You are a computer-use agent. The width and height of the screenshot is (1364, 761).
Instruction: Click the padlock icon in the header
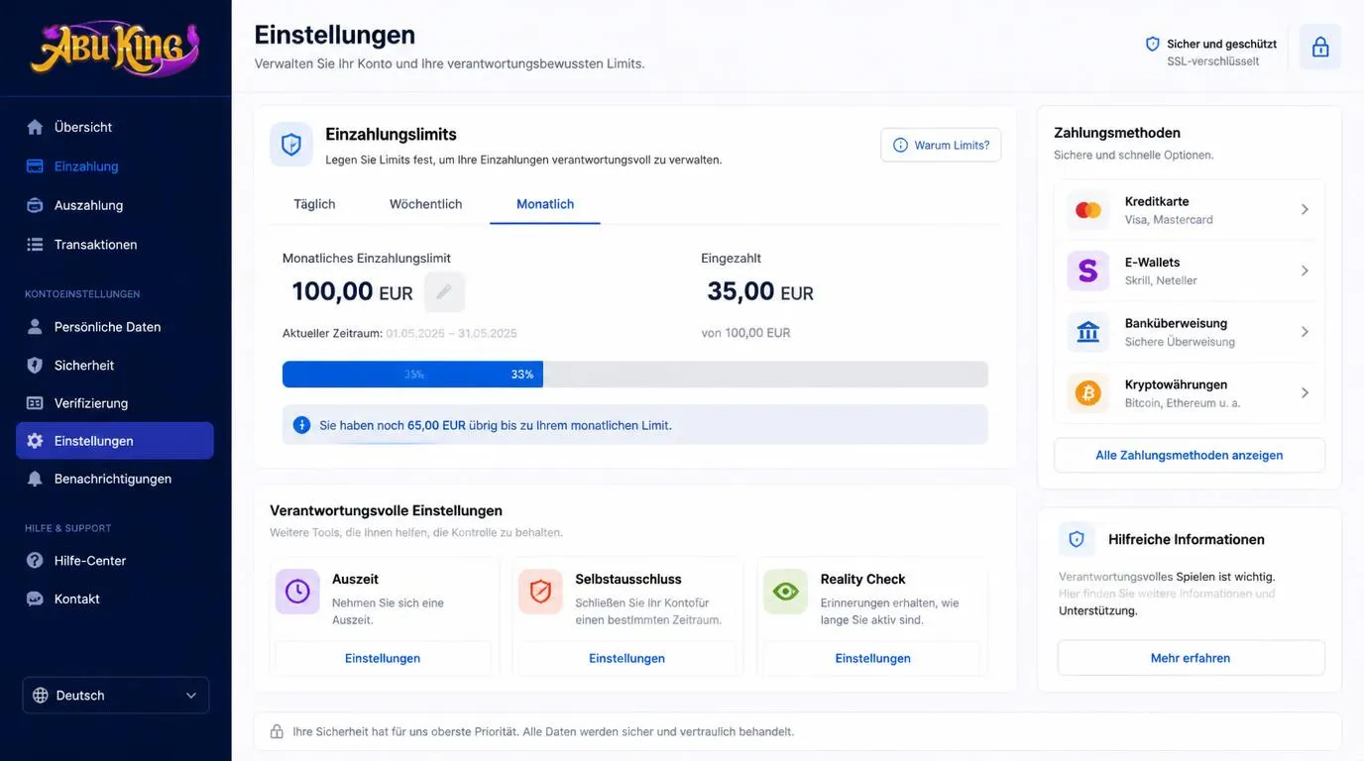(x=1320, y=47)
